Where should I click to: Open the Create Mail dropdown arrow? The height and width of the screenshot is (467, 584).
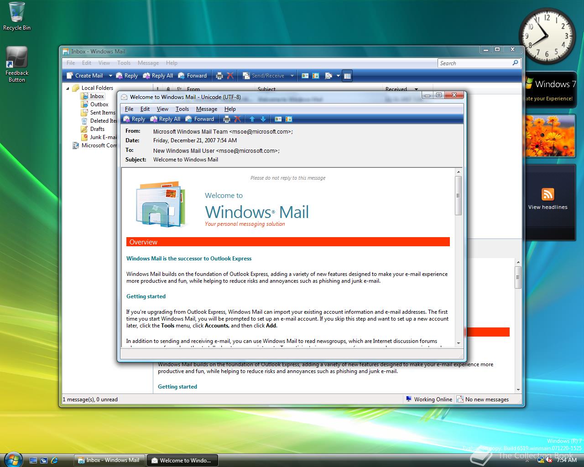point(110,76)
